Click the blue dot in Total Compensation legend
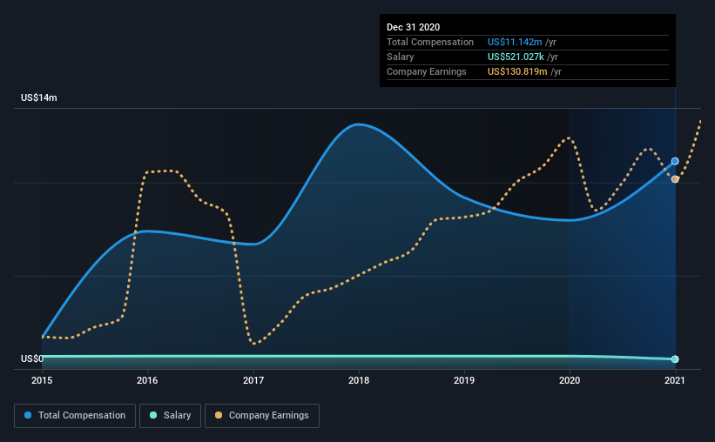 (28, 415)
